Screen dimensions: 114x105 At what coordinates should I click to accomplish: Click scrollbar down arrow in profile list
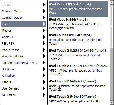111,103
